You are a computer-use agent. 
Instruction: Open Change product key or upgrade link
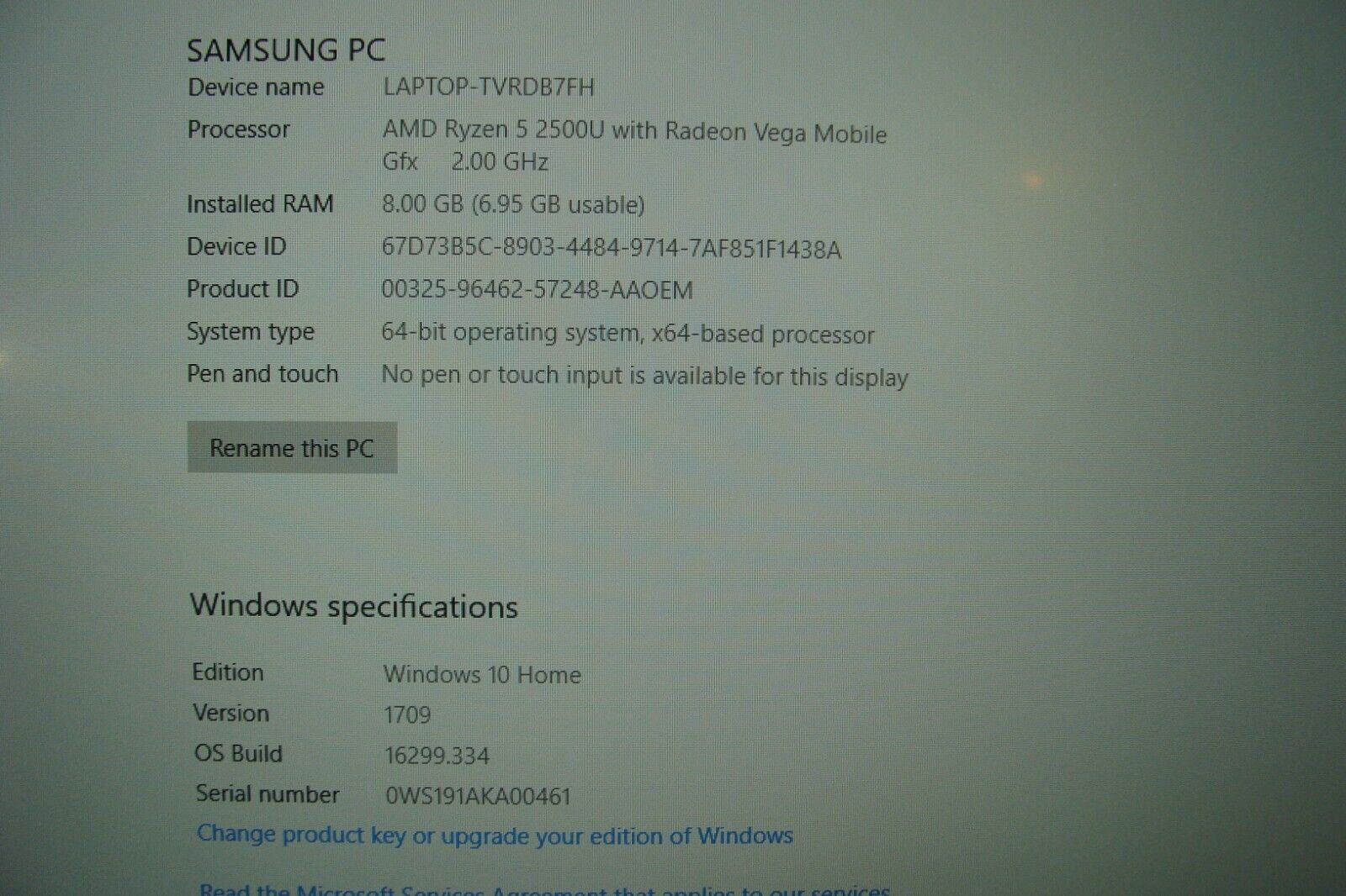pyautogui.click(x=495, y=835)
